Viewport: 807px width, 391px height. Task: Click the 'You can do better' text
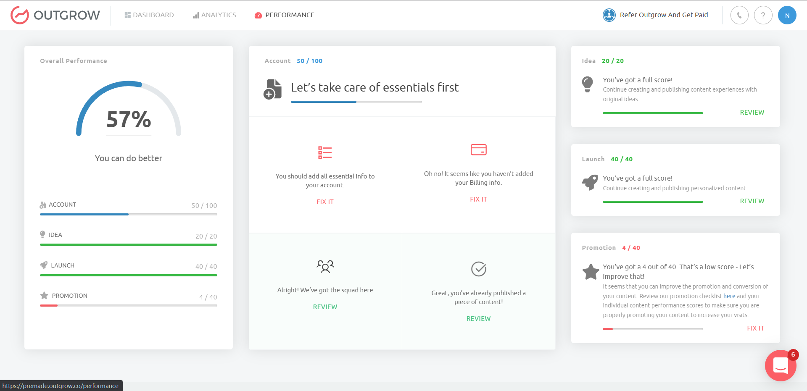pyautogui.click(x=129, y=158)
